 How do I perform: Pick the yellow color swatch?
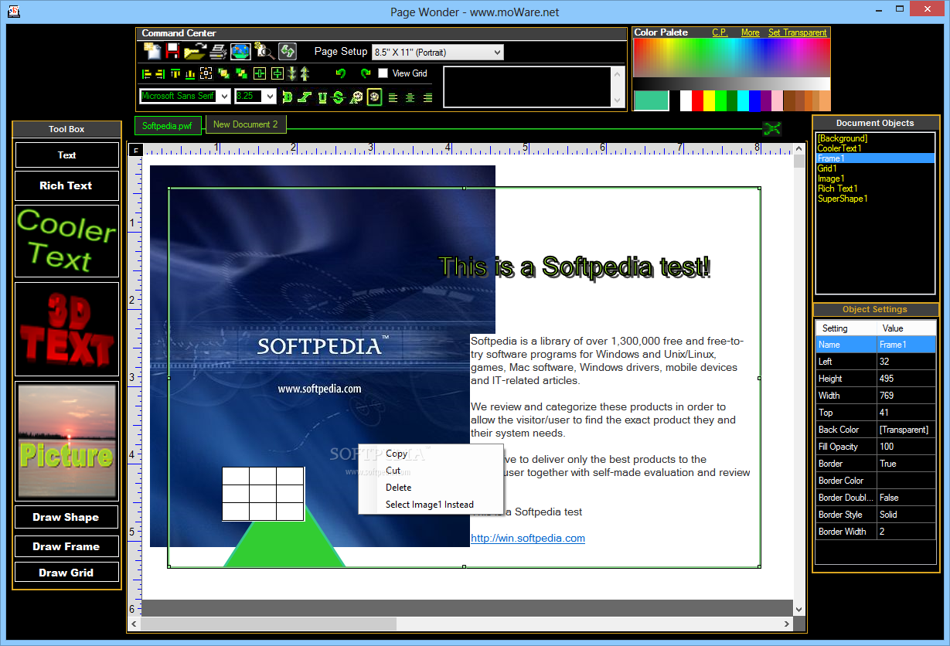[709, 100]
